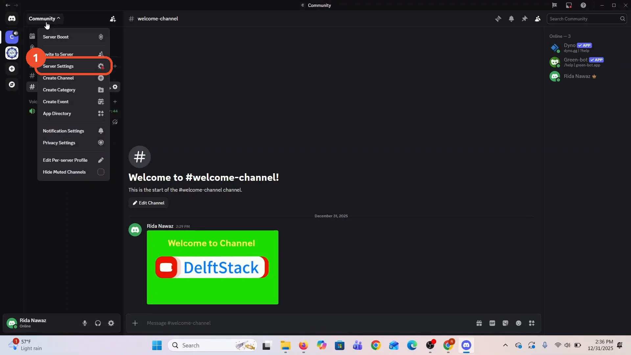The height and width of the screenshot is (355, 631).
Task: Open the Apps launcher icon in message bar
Action: point(532,323)
